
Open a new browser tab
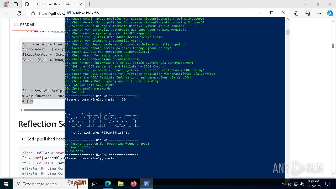[90, 4]
